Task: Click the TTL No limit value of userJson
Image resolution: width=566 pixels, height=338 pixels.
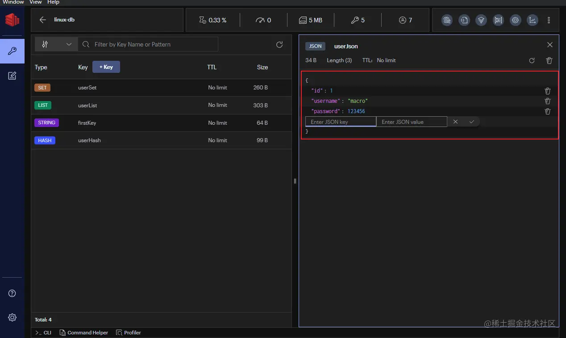Action: pyautogui.click(x=386, y=60)
